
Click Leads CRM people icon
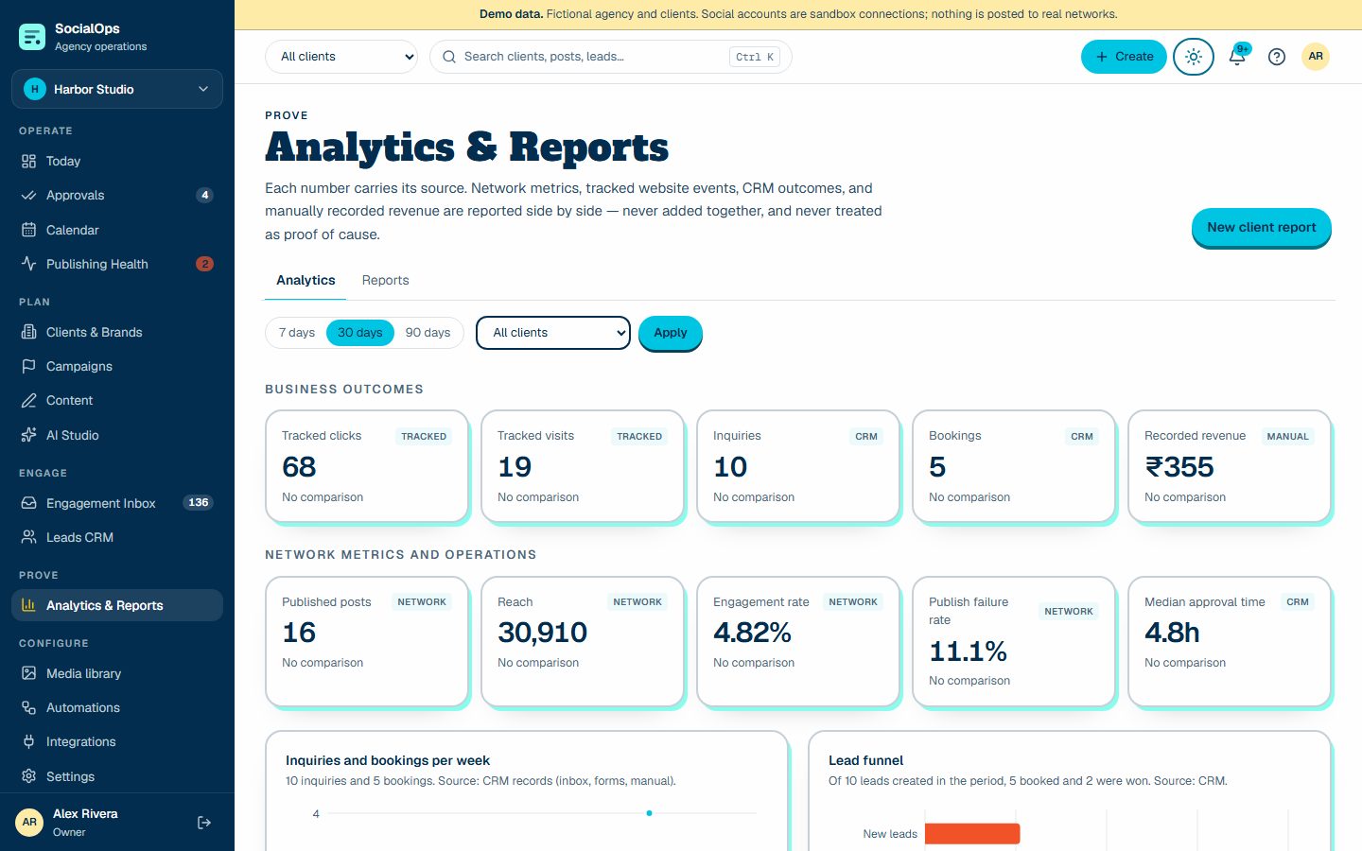pos(29,537)
